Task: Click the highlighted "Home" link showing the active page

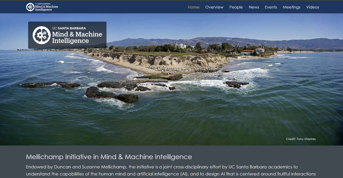Action: point(193,7)
